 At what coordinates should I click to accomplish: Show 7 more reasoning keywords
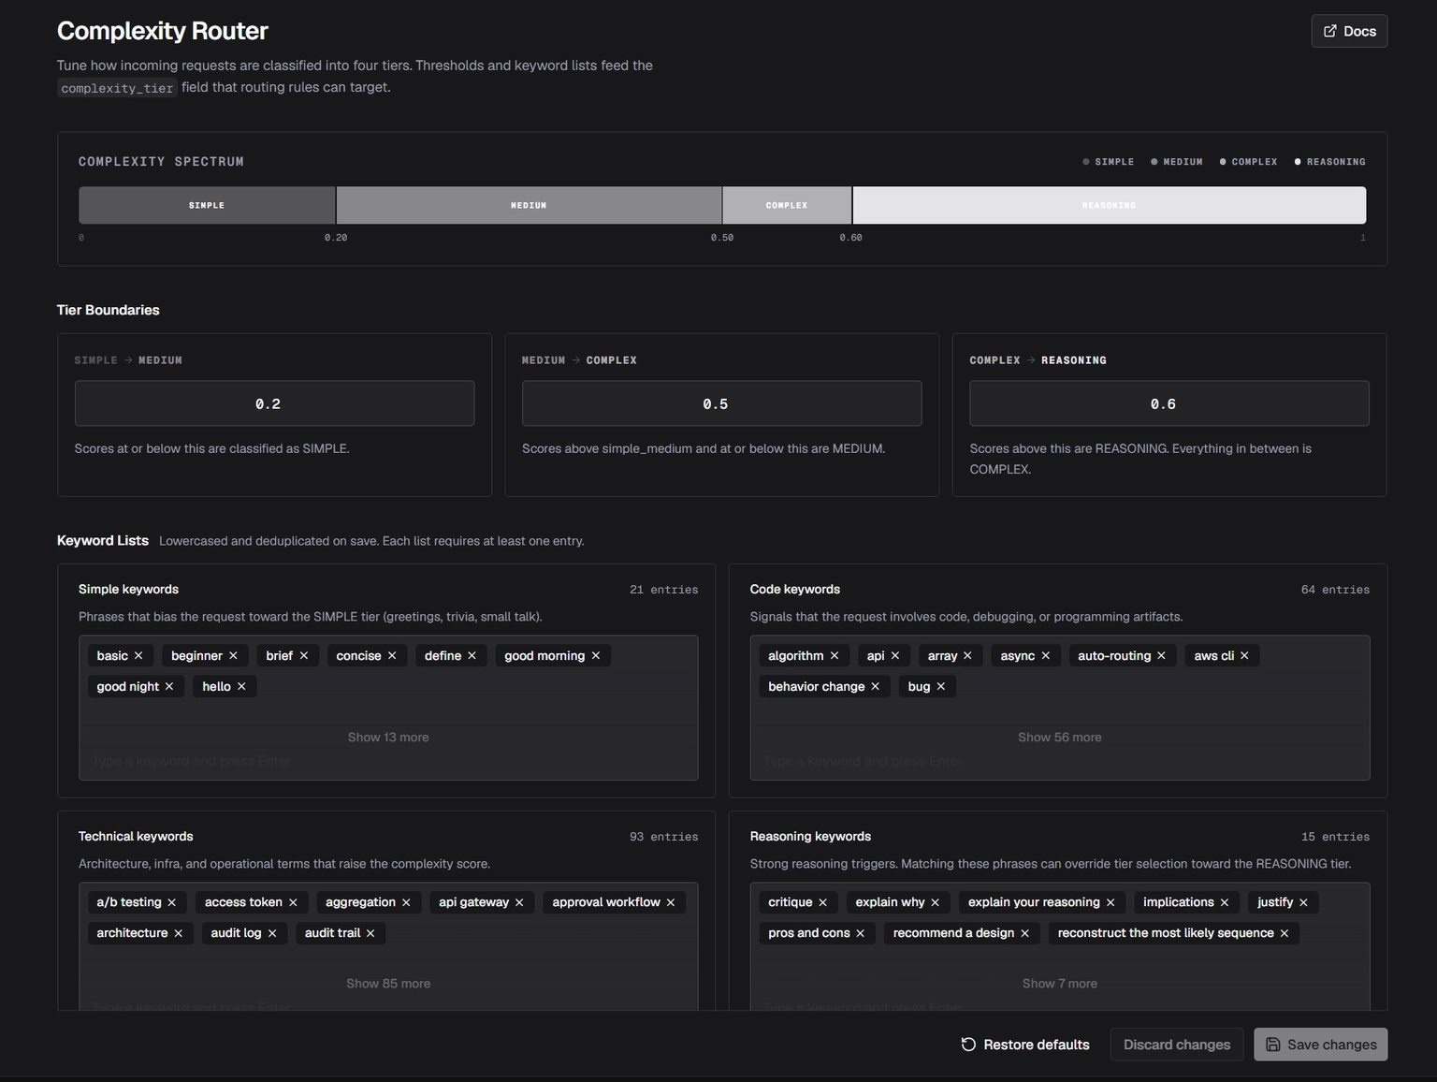point(1060,984)
